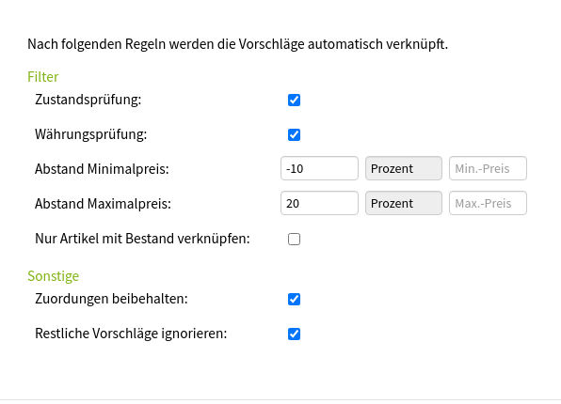
Task: Click the Zuordungen beibehalten label
Action: tap(111, 299)
